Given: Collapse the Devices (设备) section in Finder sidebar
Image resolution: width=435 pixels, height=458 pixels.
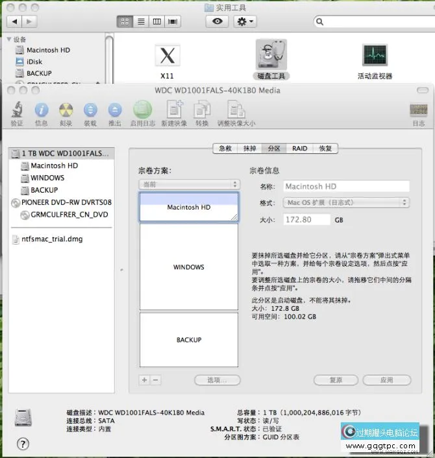Looking at the screenshot, I should (x=9, y=39).
